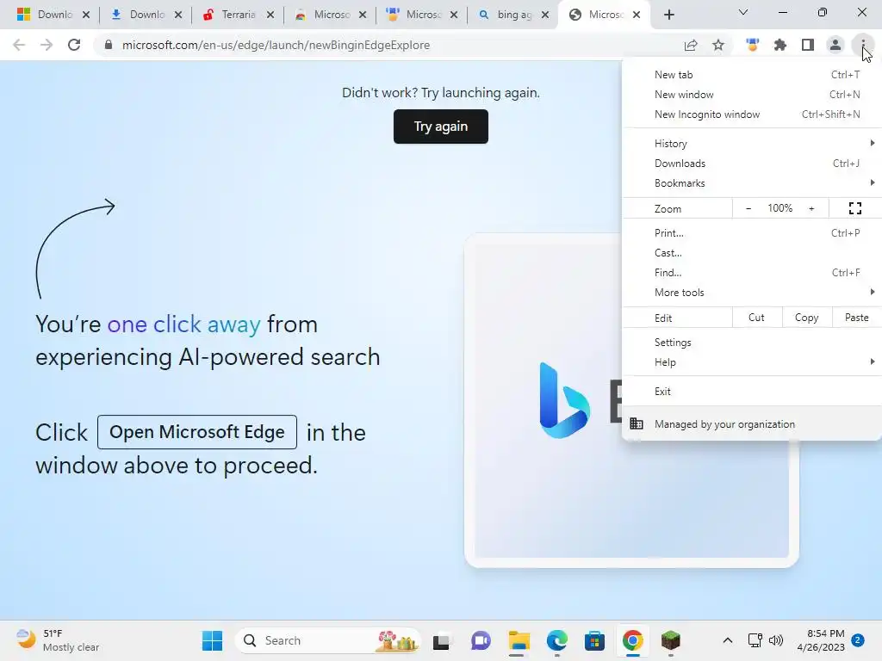Close the Terraria tab
Viewport: 882px width, 661px height.
tap(270, 15)
